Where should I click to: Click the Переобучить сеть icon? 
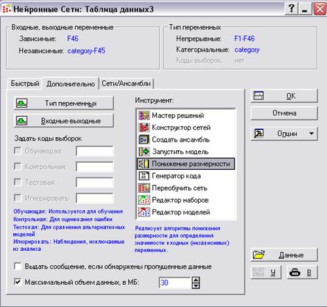144,188
